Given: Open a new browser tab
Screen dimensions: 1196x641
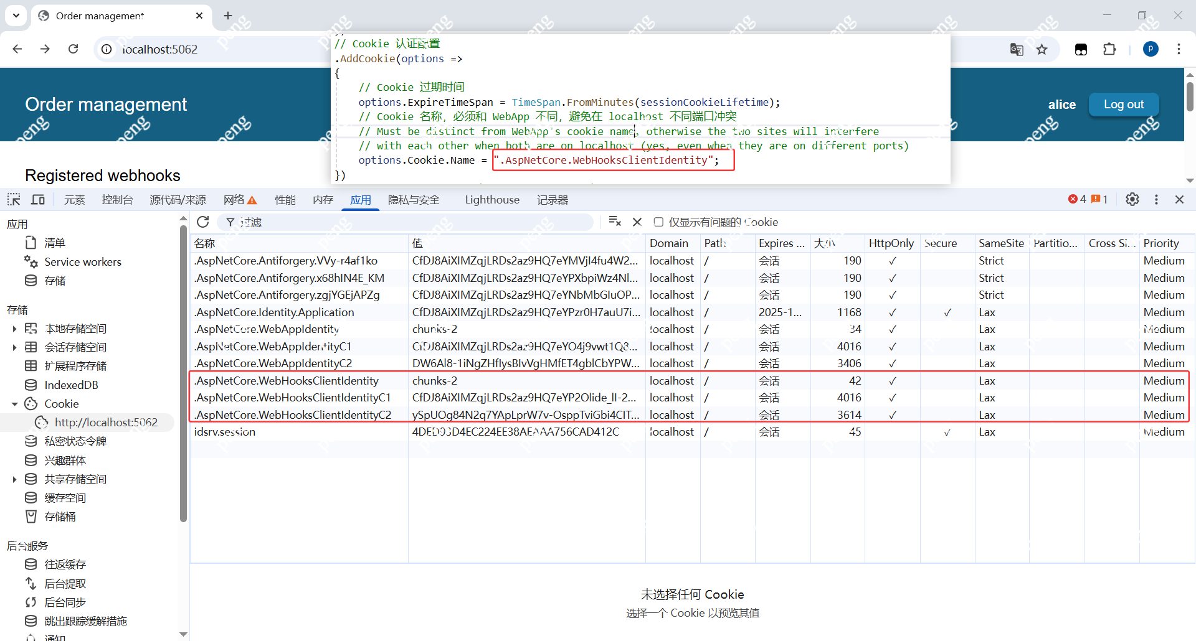Looking at the screenshot, I should click(x=228, y=16).
